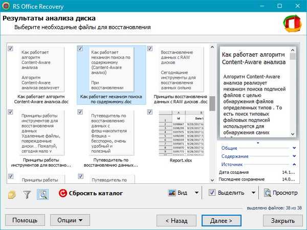307x230 pixels.
Task: Click the Просмотр button
Action: [x=280, y=193]
